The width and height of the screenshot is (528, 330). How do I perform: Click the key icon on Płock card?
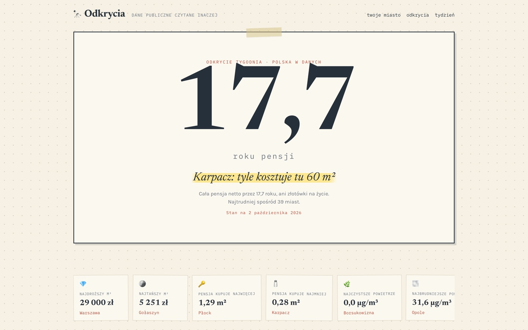coord(202,284)
